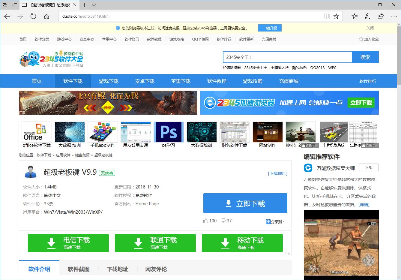The width and height of the screenshot is (401, 280).
Task: Click thumbs down icon with 37
Action: coord(223,221)
